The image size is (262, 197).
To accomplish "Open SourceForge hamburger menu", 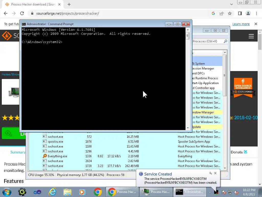I will point(251,36).
